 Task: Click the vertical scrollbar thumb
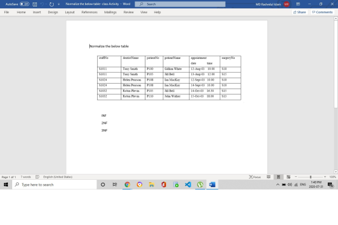[x=336, y=64]
